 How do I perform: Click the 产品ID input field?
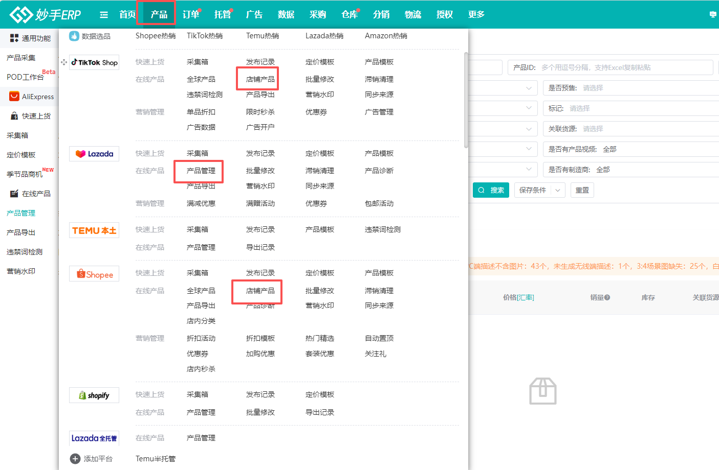(624, 67)
